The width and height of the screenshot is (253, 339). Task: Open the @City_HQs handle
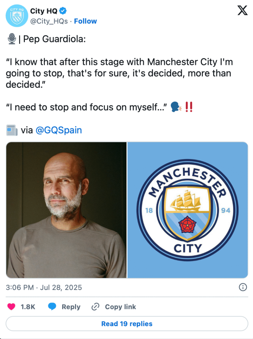(49, 21)
